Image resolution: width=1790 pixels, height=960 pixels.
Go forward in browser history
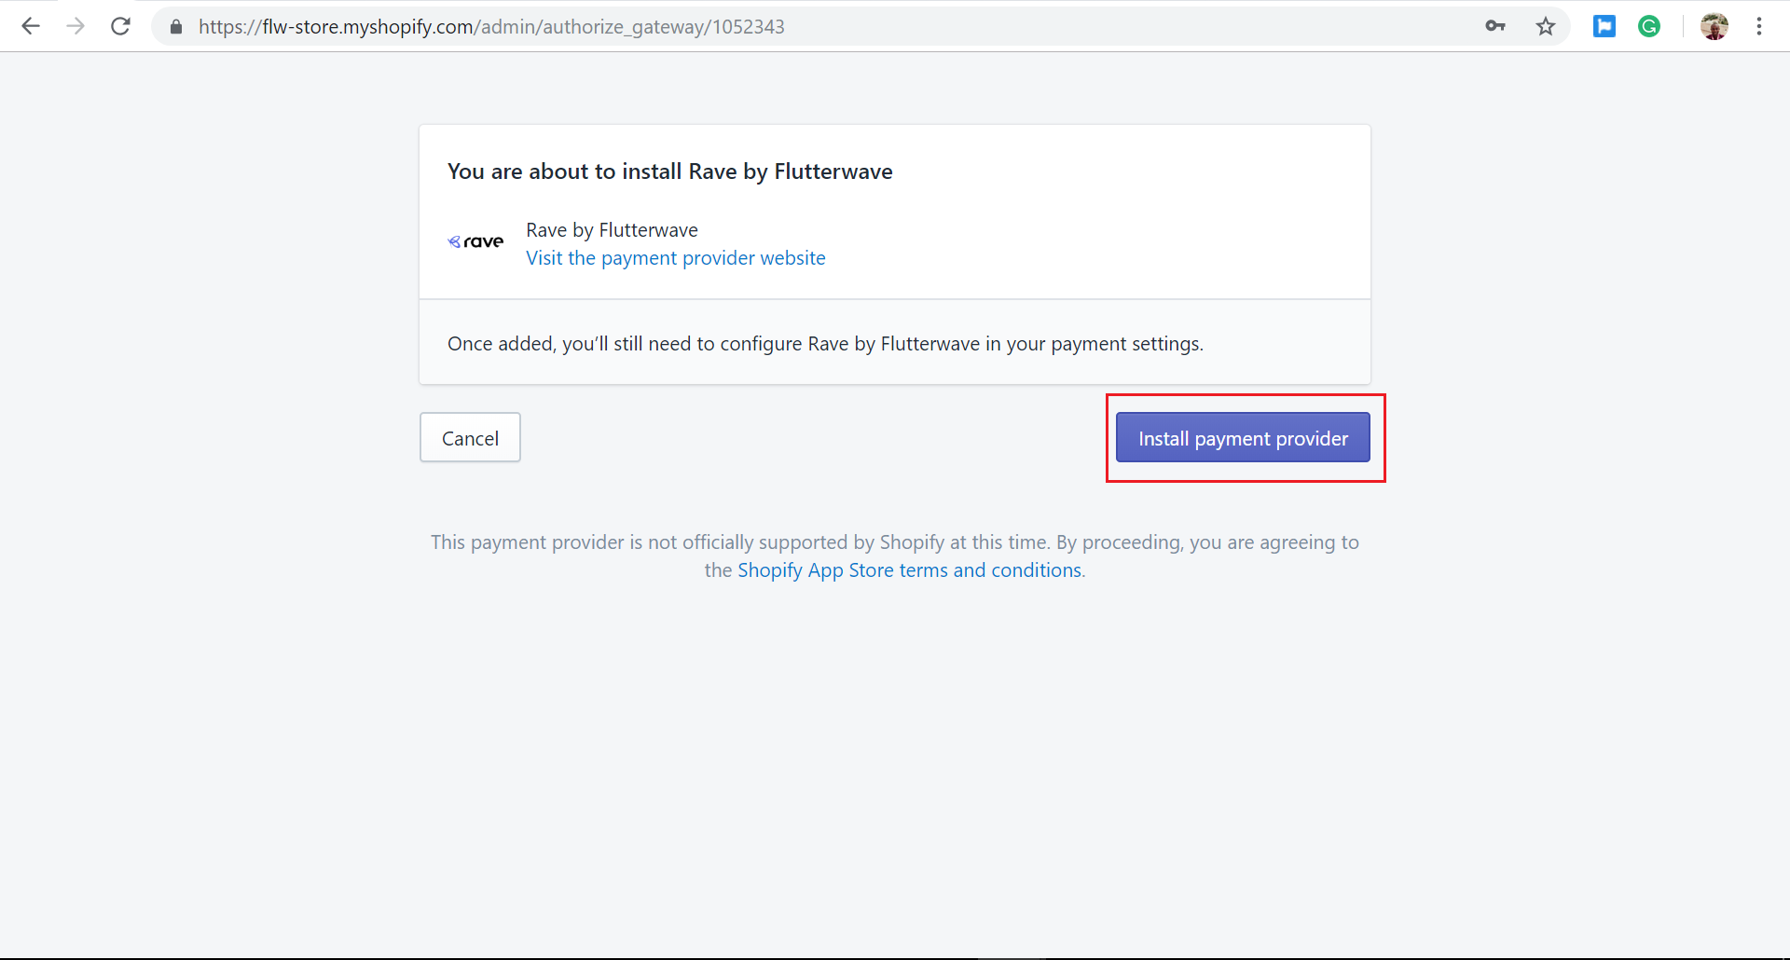point(76,26)
